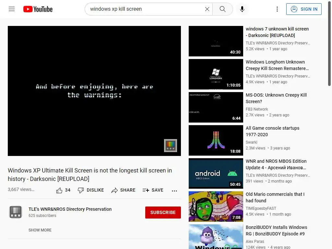This screenshot has height=249, width=332.
Task: Click the magnifier search button
Action: click(222, 9)
